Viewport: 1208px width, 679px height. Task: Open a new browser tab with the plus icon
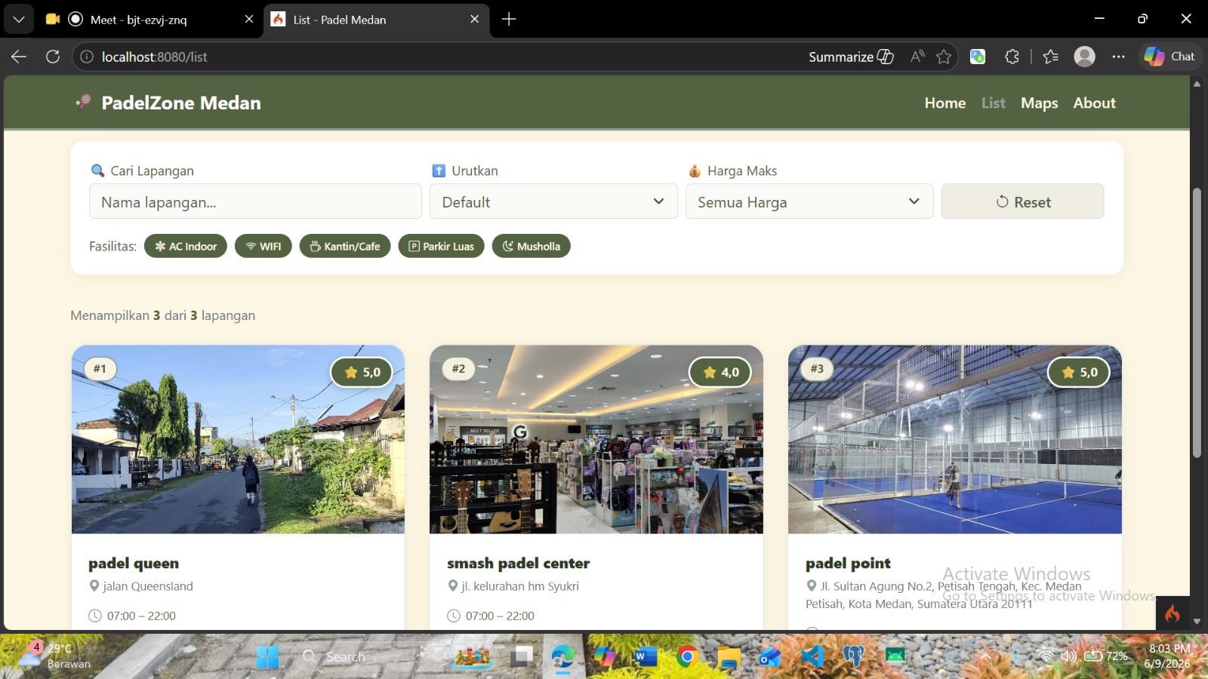[x=509, y=20]
